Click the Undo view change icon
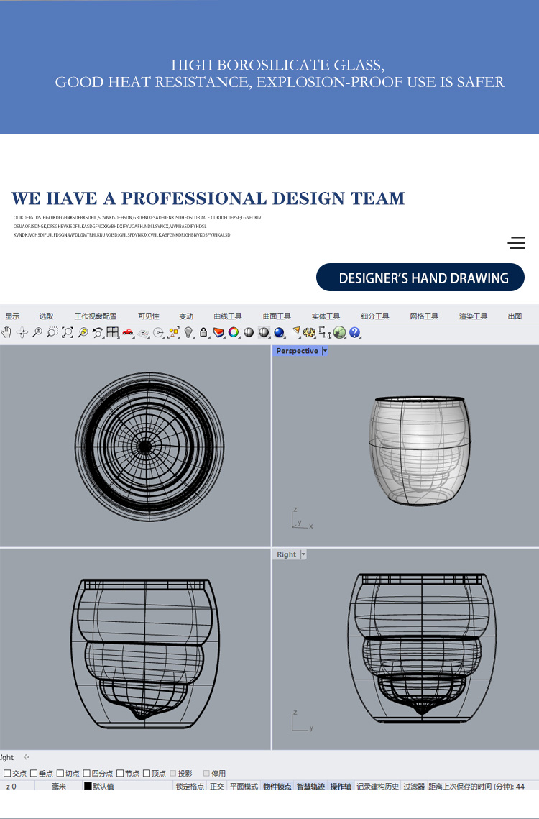 pyautogui.click(x=98, y=332)
